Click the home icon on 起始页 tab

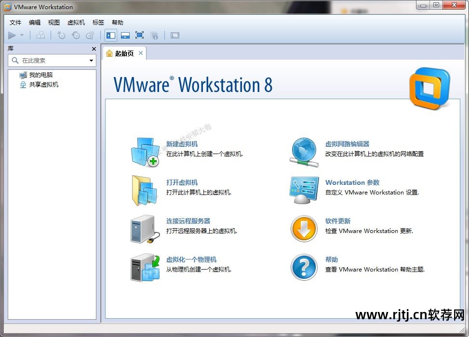109,53
